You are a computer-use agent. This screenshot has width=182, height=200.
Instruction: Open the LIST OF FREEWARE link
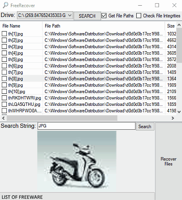click(22, 197)
